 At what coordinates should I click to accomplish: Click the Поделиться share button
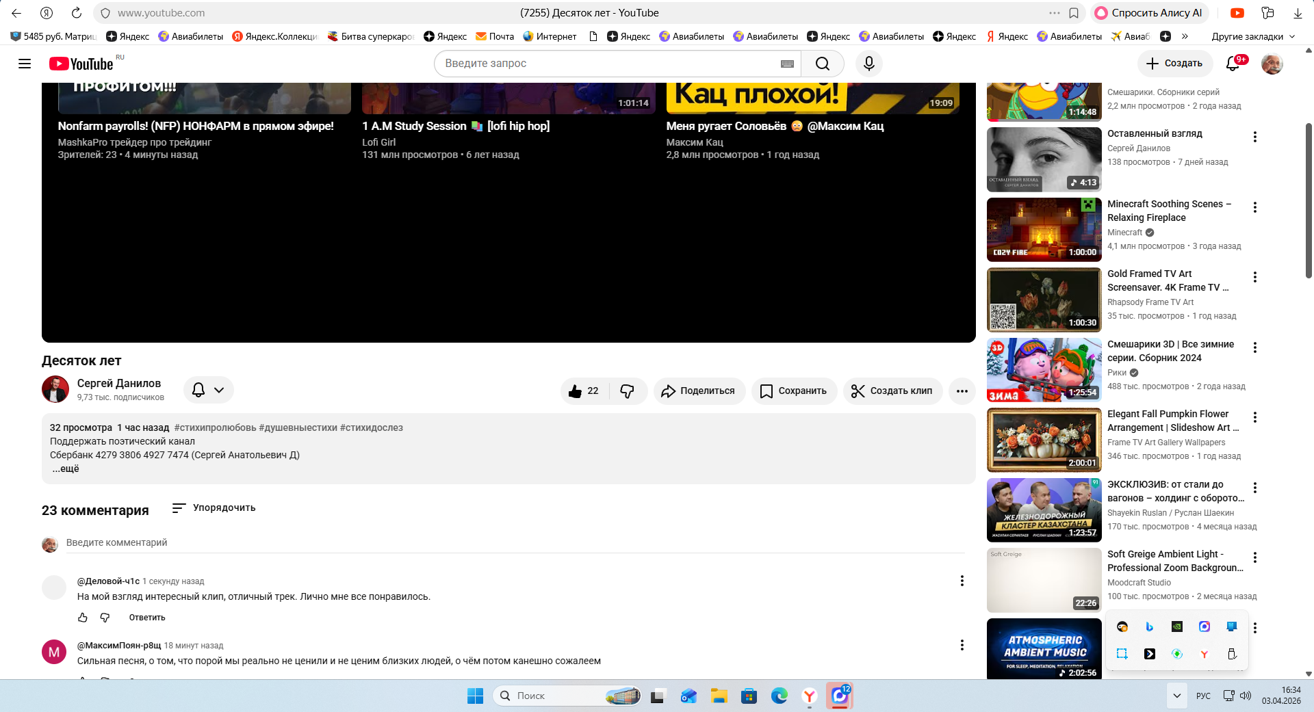coord(699,391)
